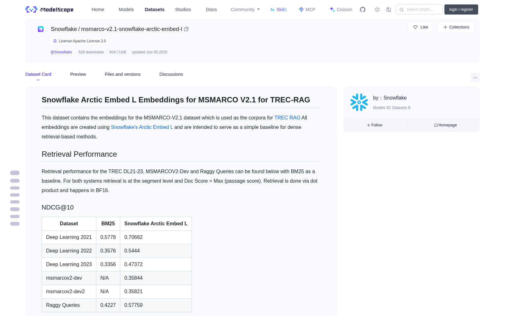Visit Snowflake's Homepage link
This screenshot has height=316, width=505.
pyautogui.click(x=445, y=125)
